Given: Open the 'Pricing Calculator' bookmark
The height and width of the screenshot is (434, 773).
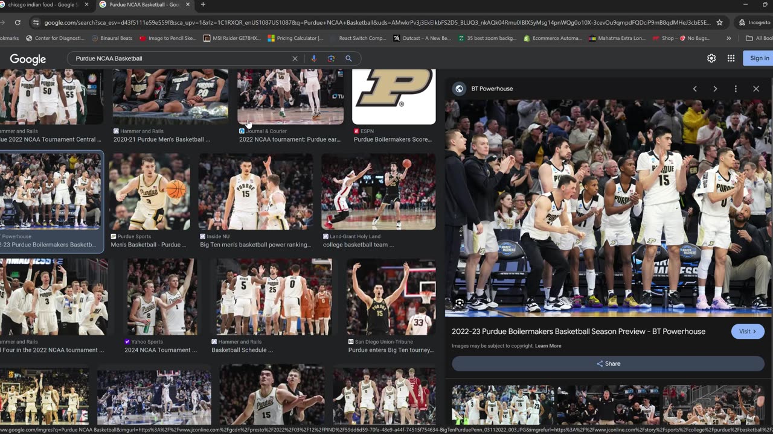Looking at the screenshot, I should click(295, 38).
